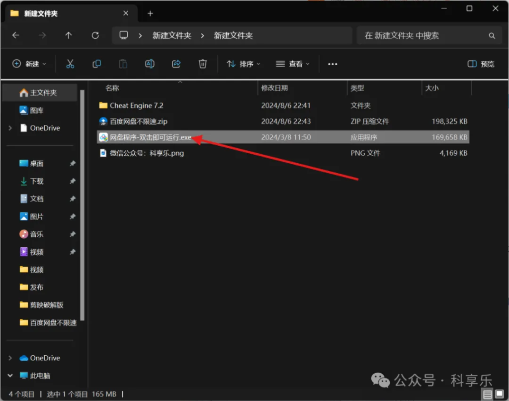The width and height of the screenshot is (509, 401).
Task: Unpin 音乐 using its pin icon
Action: pyautogui.click(x=73, y=234)
